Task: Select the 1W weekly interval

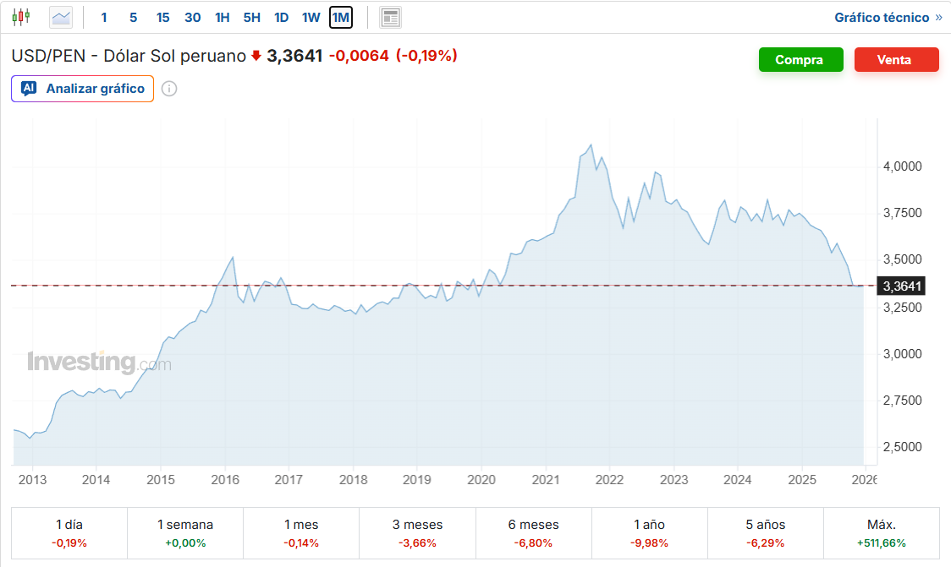Action: tap(311, 17)
